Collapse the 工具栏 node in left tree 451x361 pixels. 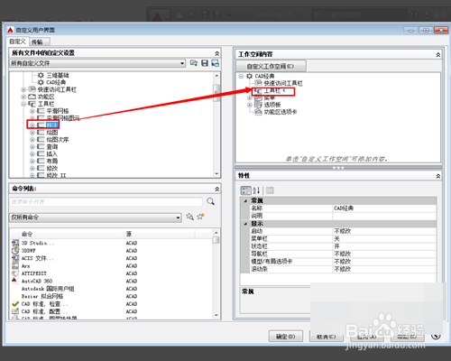[x=23, y=104]
